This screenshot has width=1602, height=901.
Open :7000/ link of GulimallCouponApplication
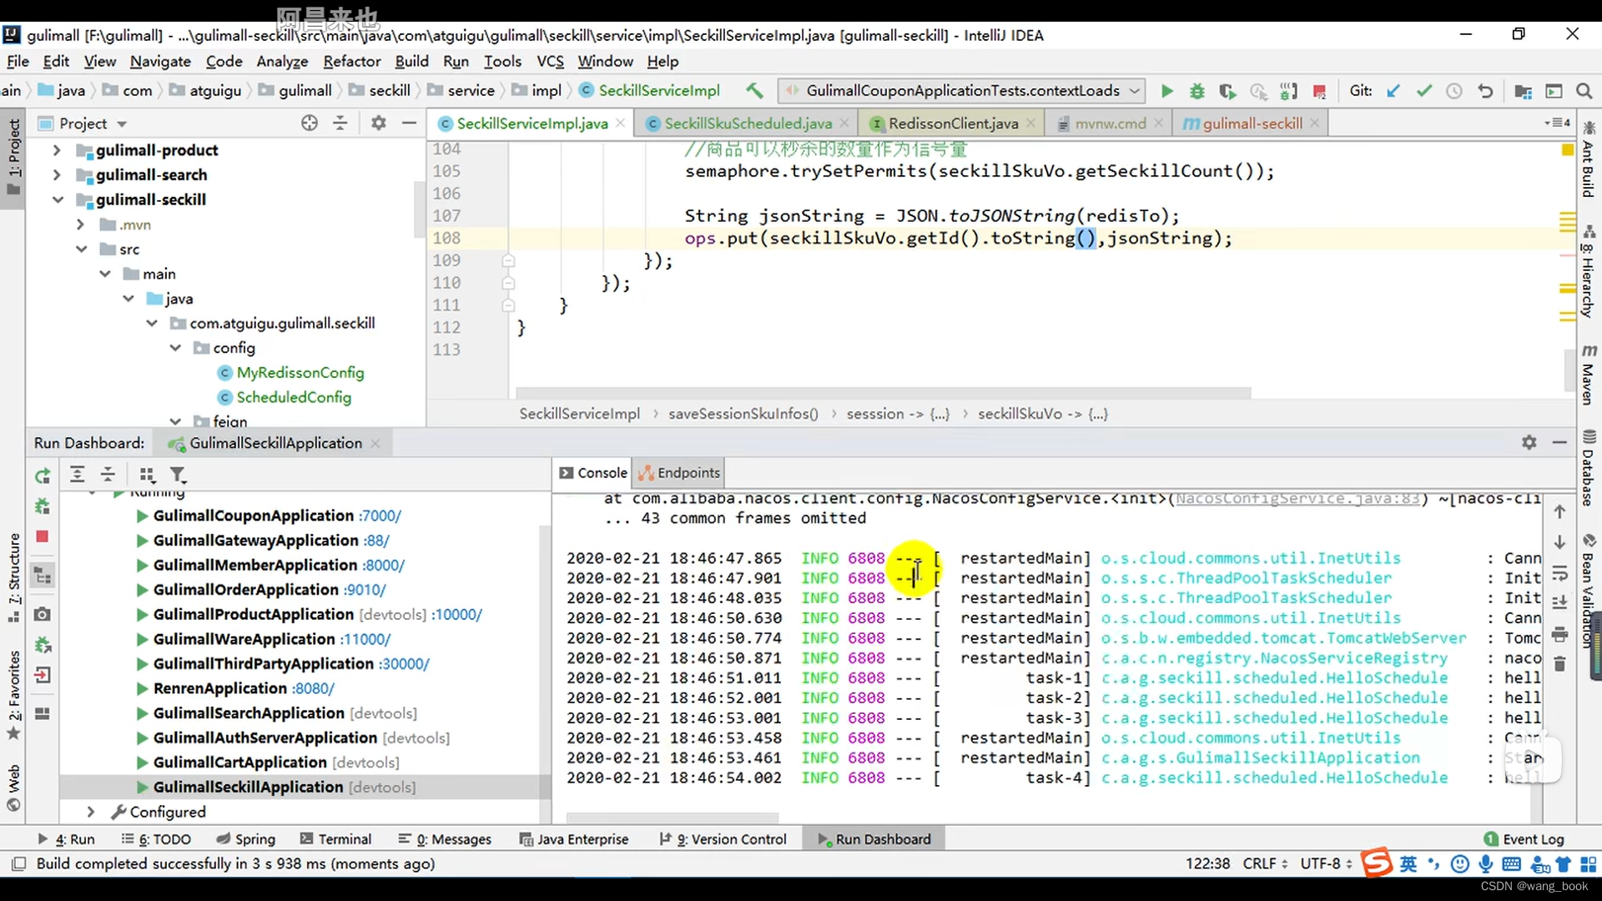click(x=380, y=516)
